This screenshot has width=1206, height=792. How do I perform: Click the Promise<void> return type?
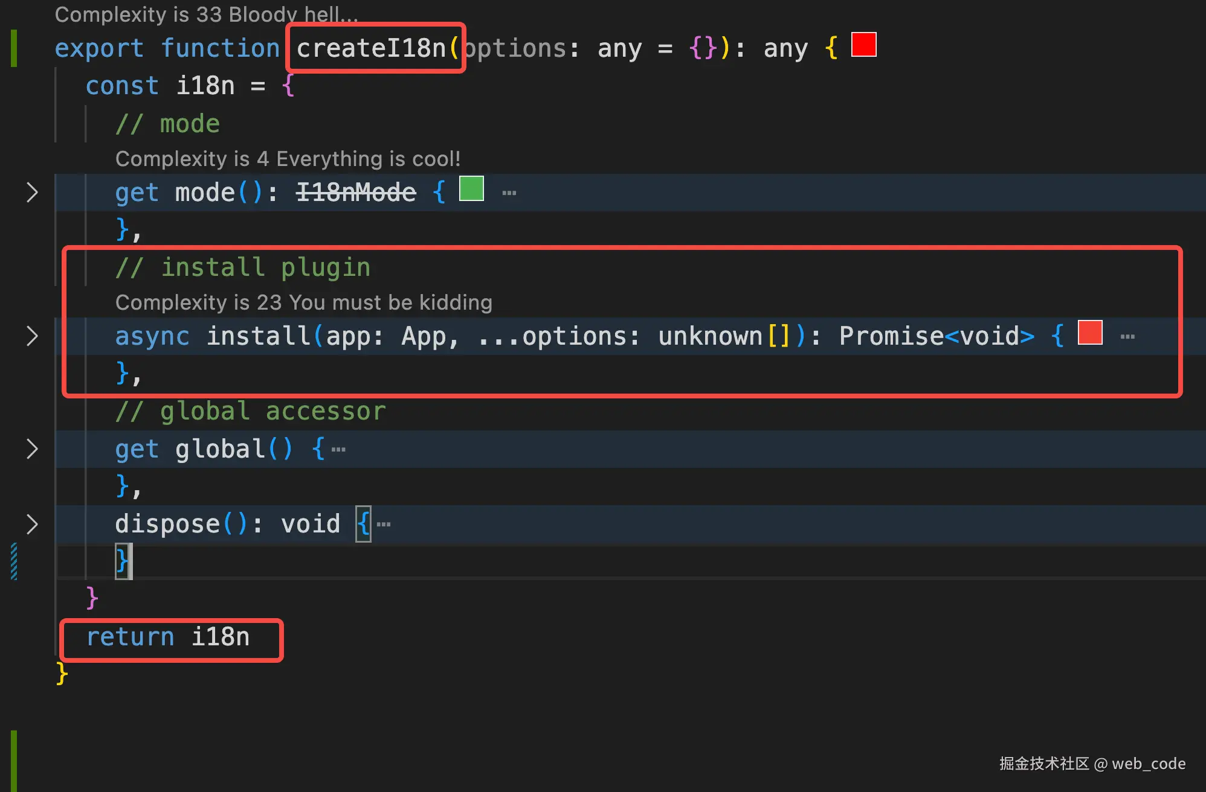tap(936, 336)
